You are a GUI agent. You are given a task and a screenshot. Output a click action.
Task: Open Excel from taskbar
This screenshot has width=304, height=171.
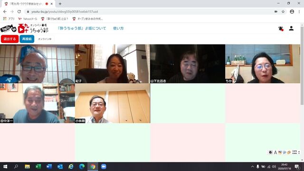tap(38, 167)
